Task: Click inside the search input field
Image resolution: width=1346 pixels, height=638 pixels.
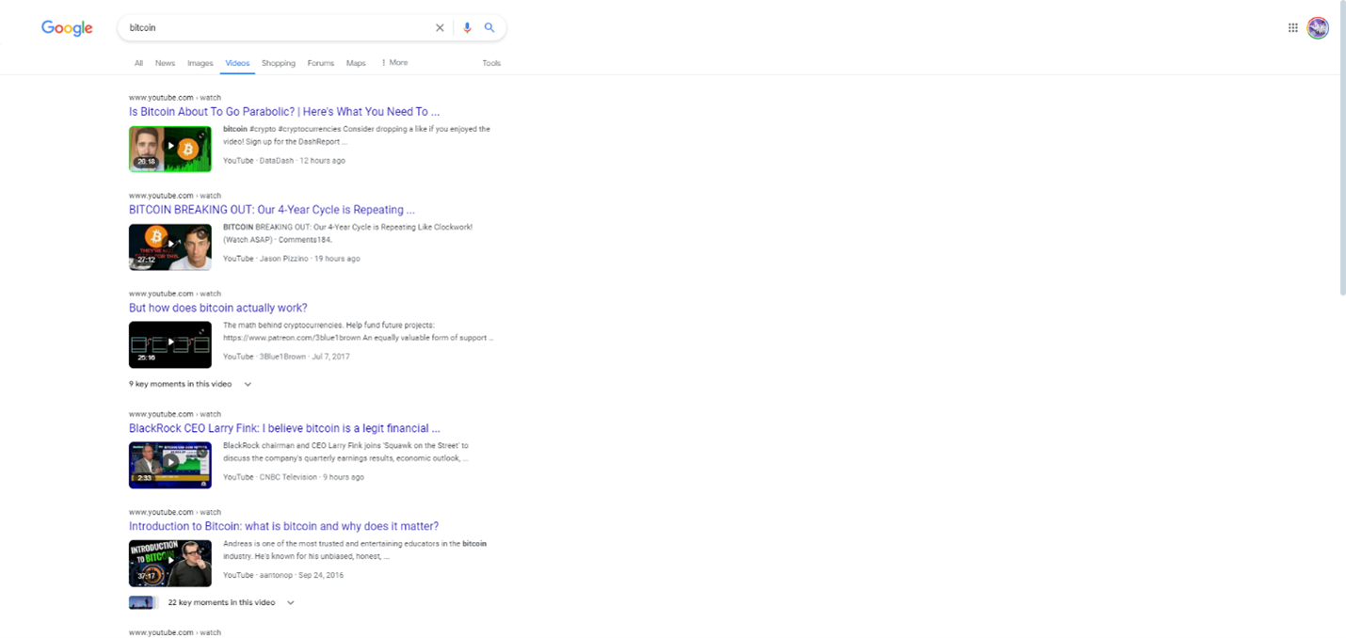Action: point(273,27)
